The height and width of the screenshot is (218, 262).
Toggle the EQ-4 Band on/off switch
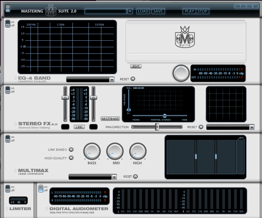pos(8,24)
